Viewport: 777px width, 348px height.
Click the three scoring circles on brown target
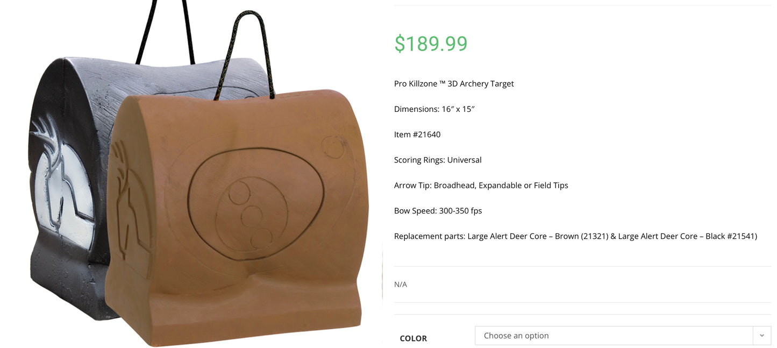(250, 215)
